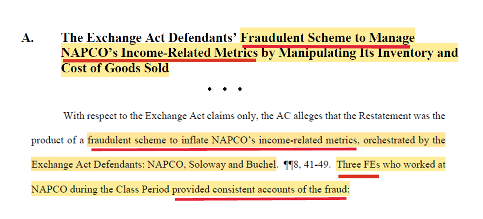The height and width of the screenshot is (219, 483).
Task: Click "product of a" at the line start
Action: (58, 140)
